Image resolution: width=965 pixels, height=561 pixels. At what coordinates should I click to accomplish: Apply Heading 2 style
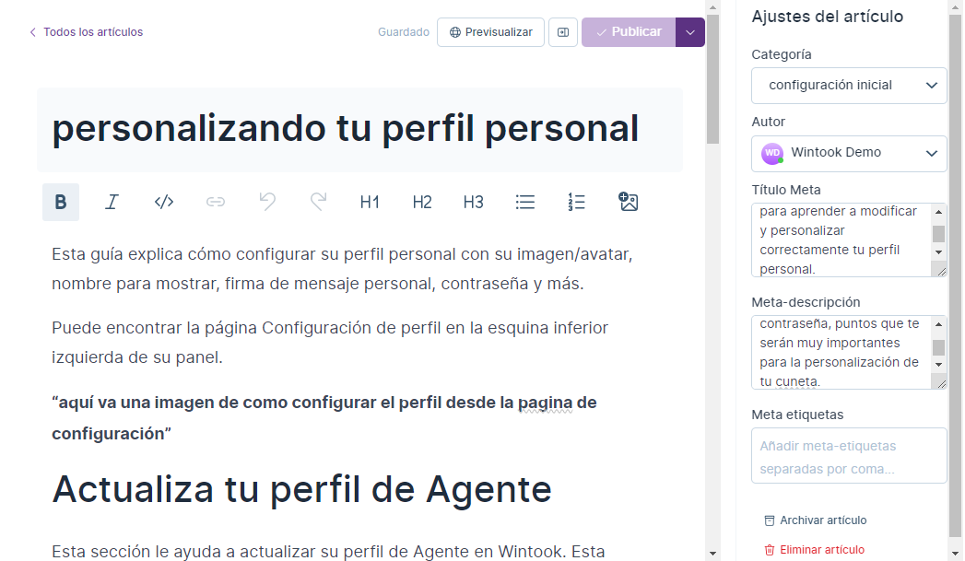coord(422,202)
